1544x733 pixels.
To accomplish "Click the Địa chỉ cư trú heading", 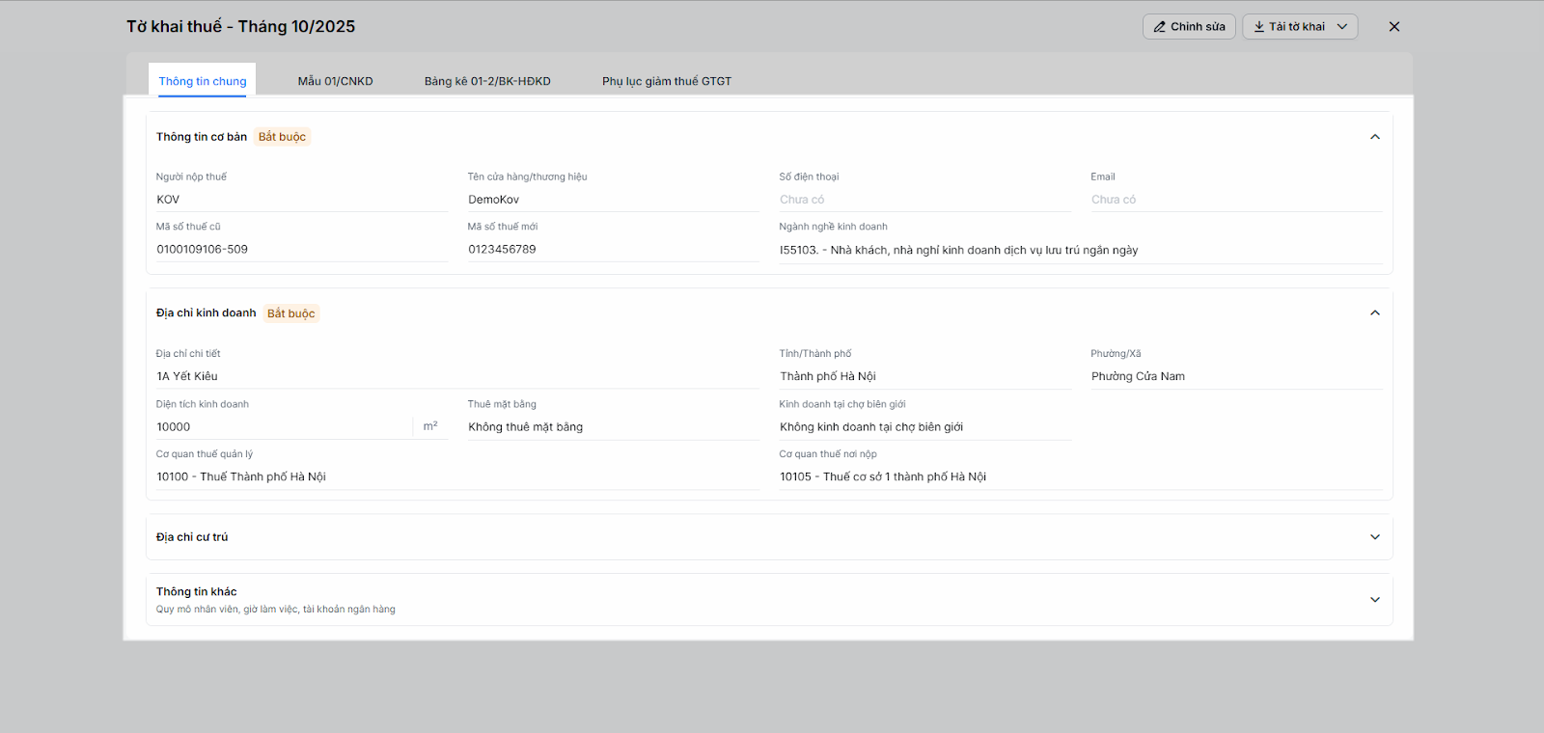I will click(192, 537).
